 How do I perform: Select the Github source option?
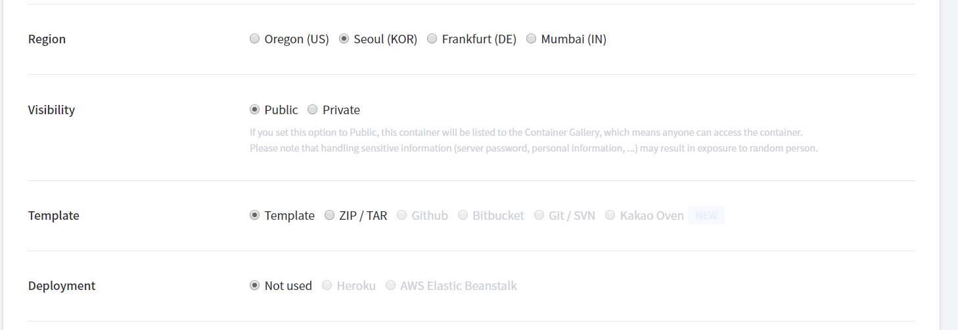402,215
